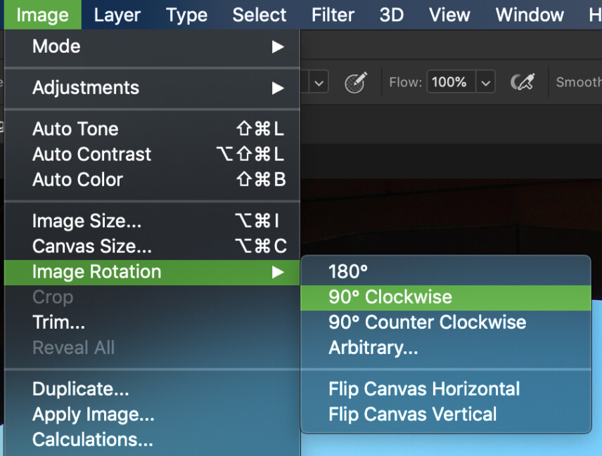Viewport: 602px width, 456px height.
Task: Enable pen pressure controls opacity icon
Action: (356, 82)
